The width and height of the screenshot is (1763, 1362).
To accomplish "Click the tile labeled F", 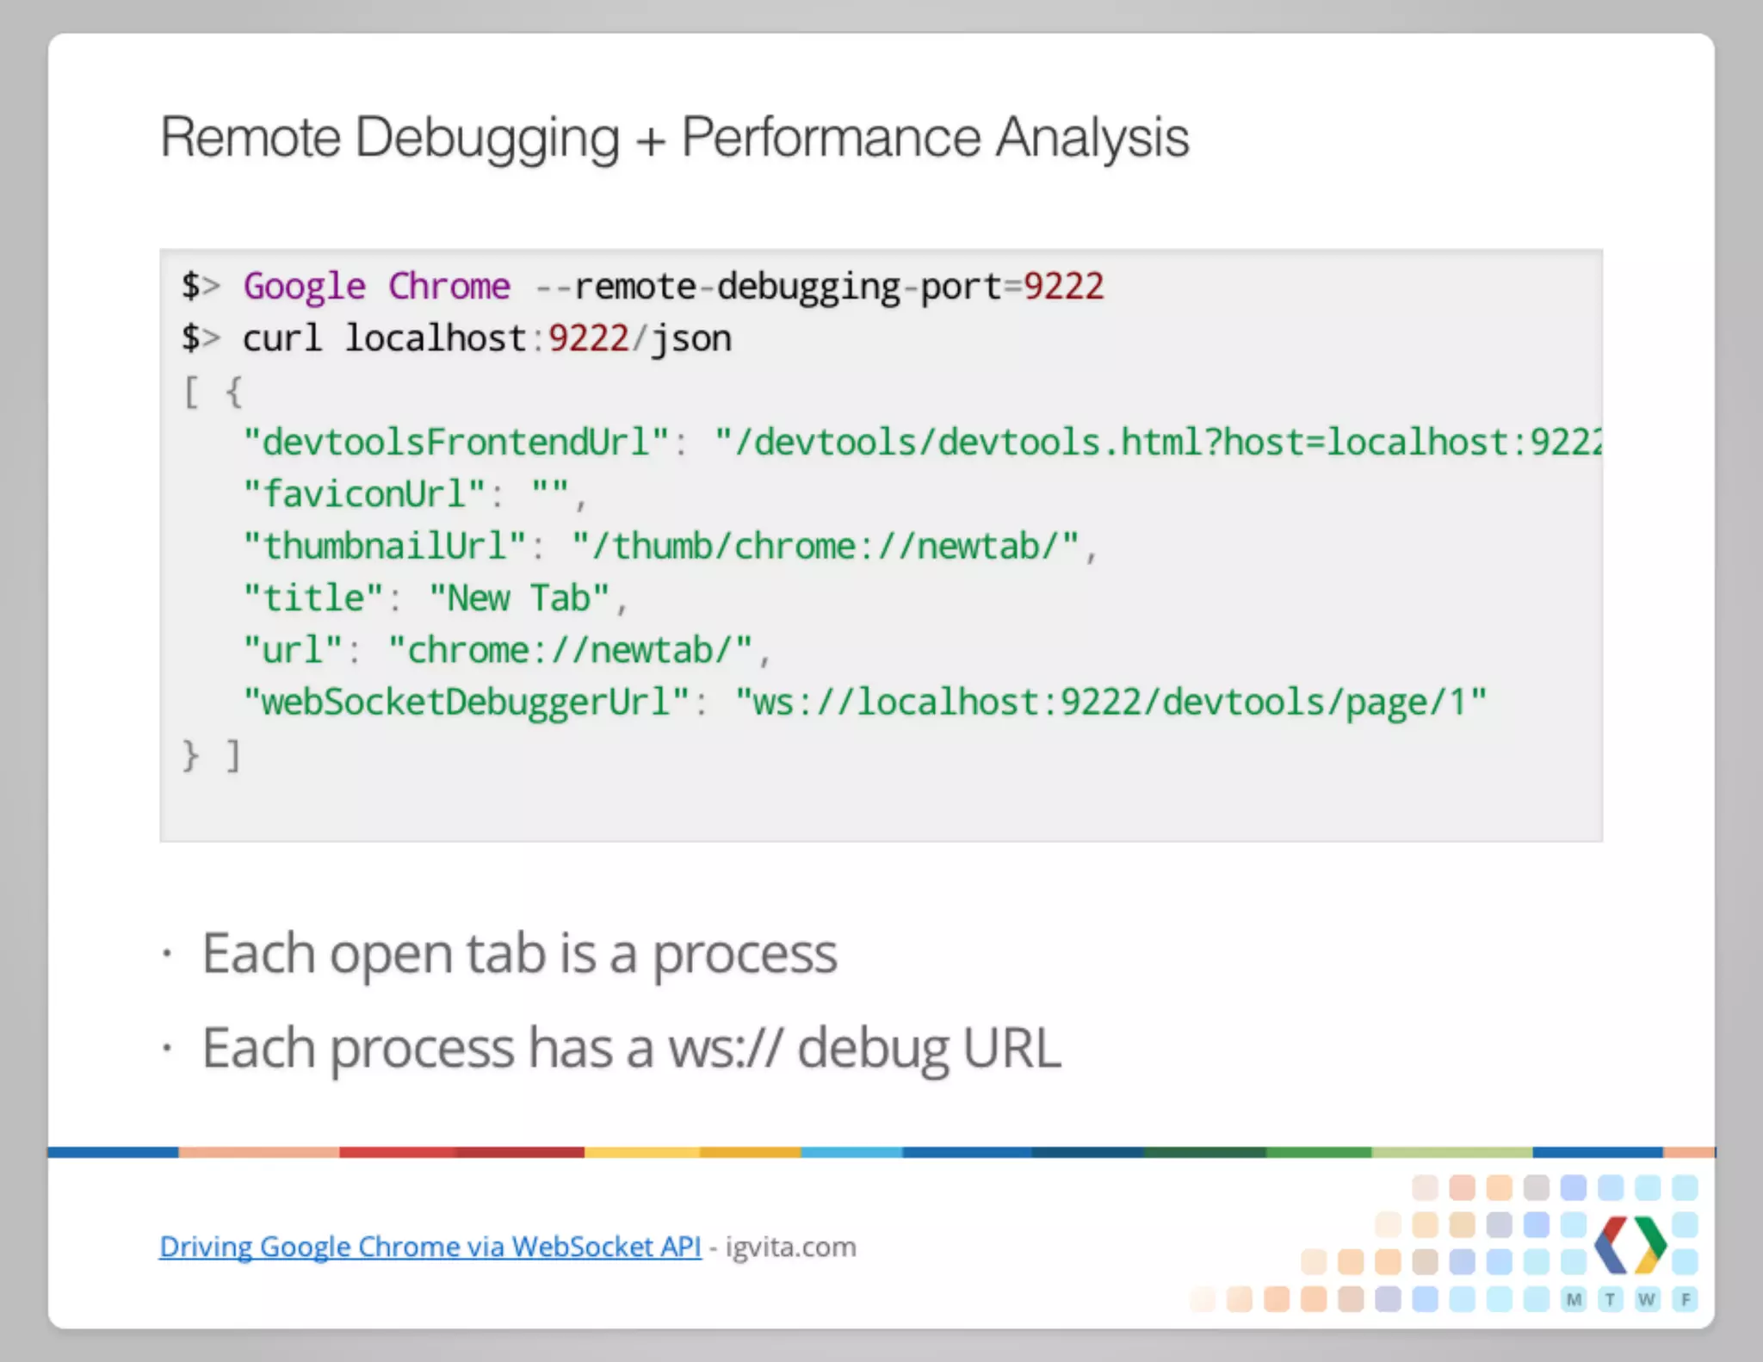I will point(1685,1299).
